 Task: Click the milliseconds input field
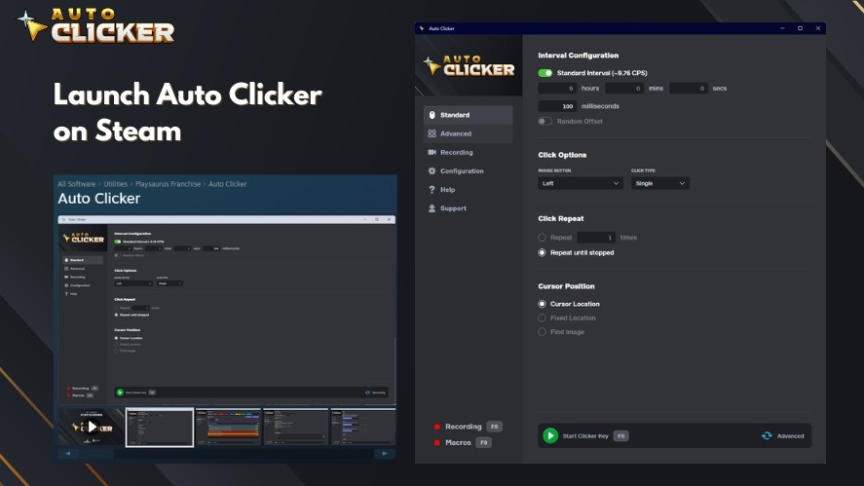point(558,105)
